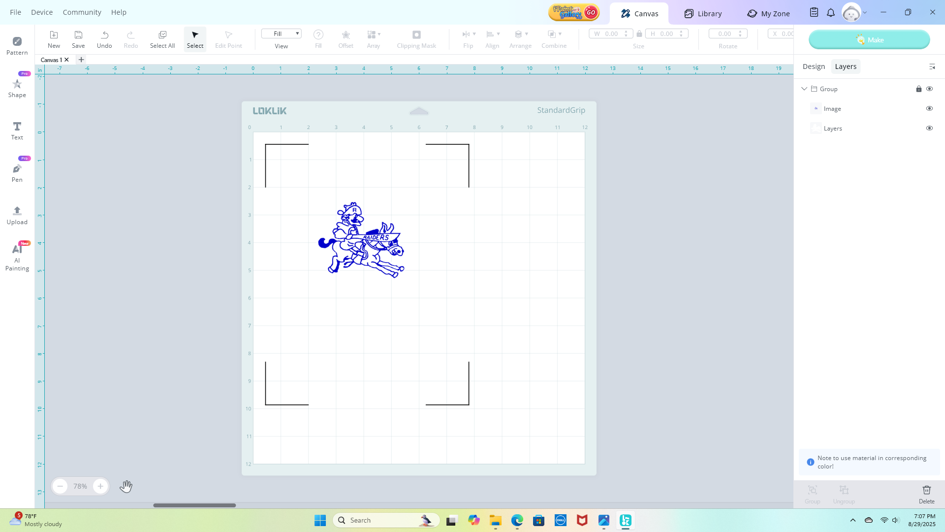Open AI Painting tool
945x532 pixels.
(x=17, y=257)
